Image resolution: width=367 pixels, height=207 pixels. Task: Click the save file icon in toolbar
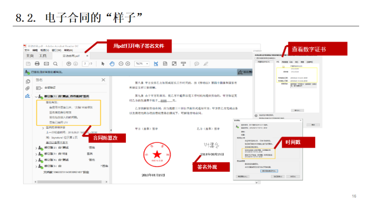[28, 64]
